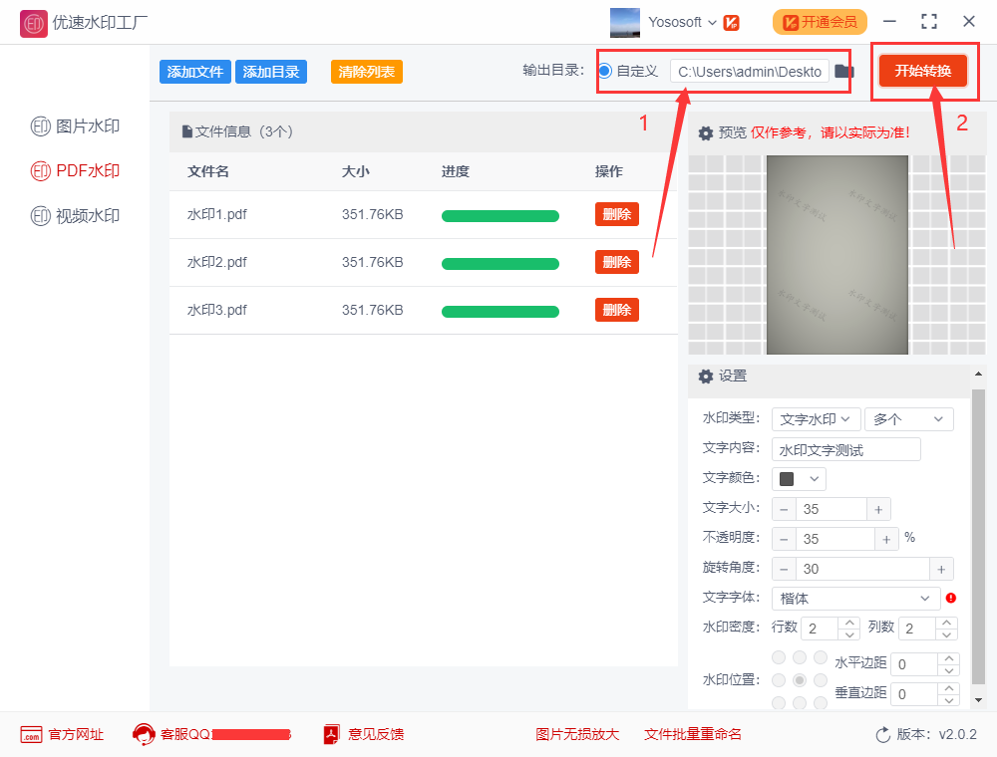Viewport: 997px width, 757px height.
Task: Click up arrow of 行数 spinner
Action: [848, 623]
